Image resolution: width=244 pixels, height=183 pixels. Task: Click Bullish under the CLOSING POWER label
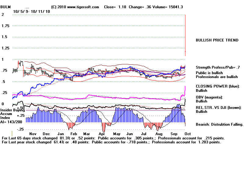point(202,91)
